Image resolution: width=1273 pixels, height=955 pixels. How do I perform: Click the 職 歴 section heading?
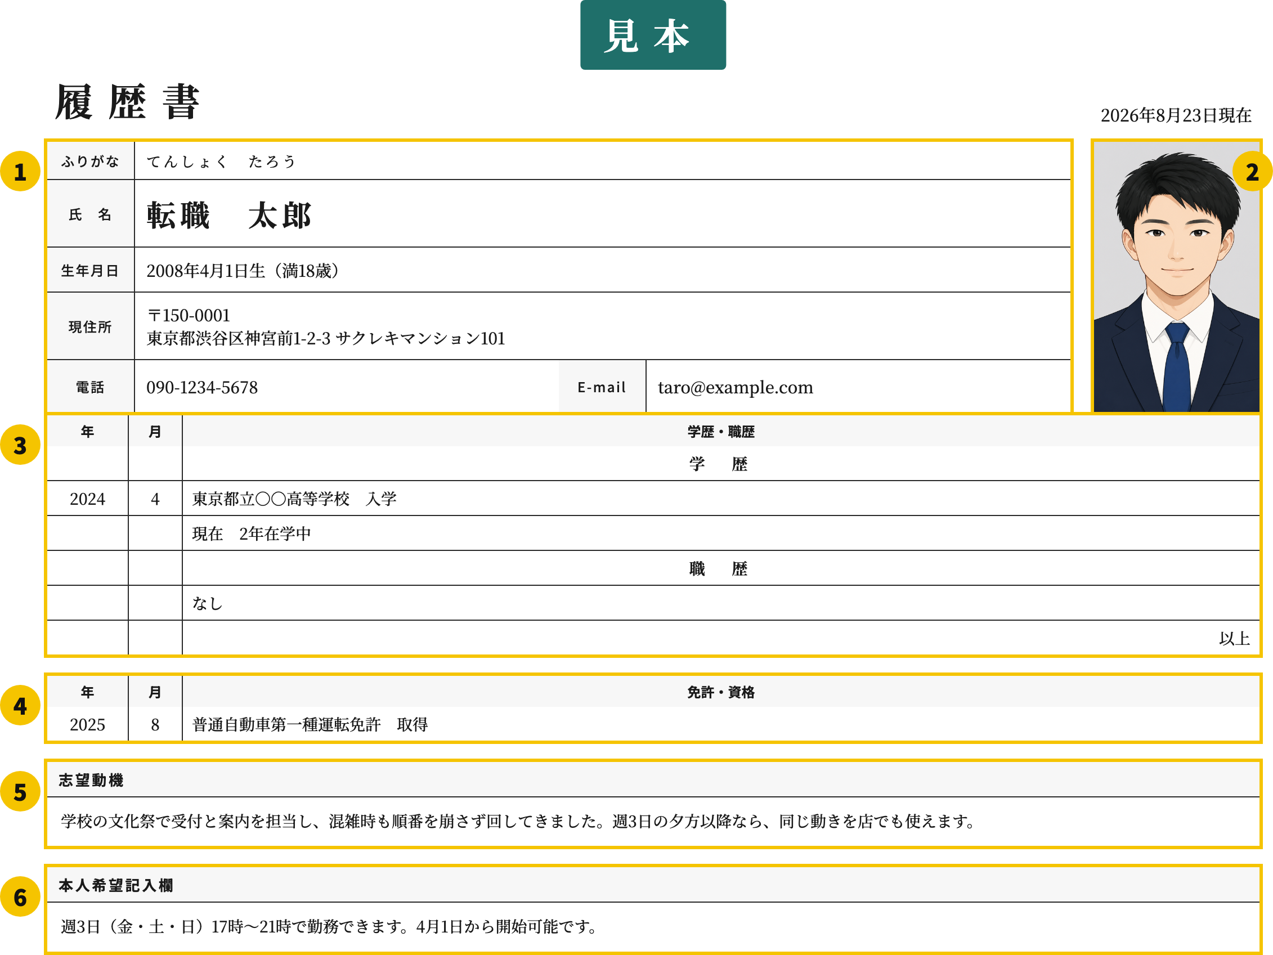point(718,569)
